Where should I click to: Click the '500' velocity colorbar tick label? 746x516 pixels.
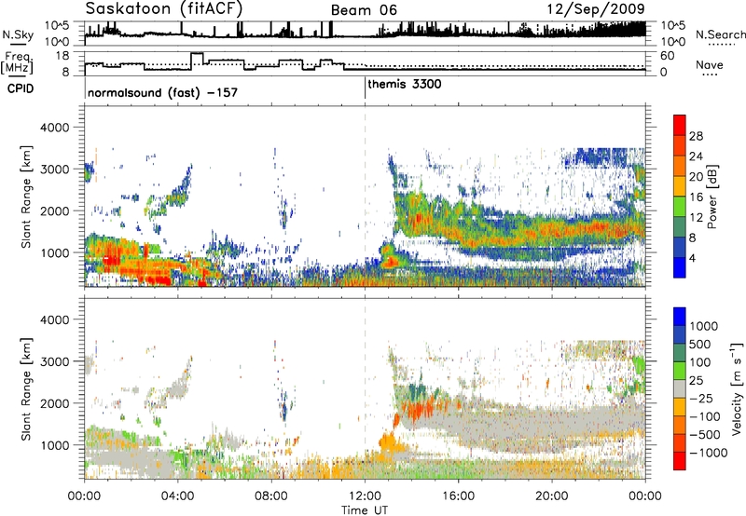pyautogui.click(x=700, y=344)
